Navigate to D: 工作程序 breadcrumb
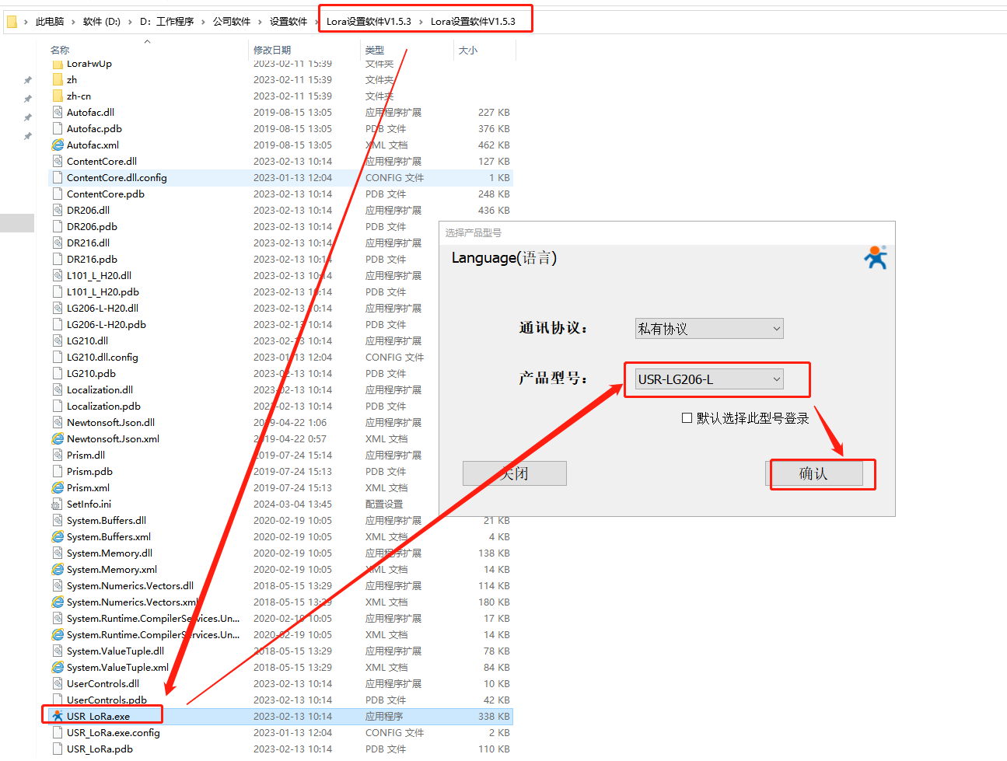The height and width of the screenshot is (761, 1007). (167, 22)
